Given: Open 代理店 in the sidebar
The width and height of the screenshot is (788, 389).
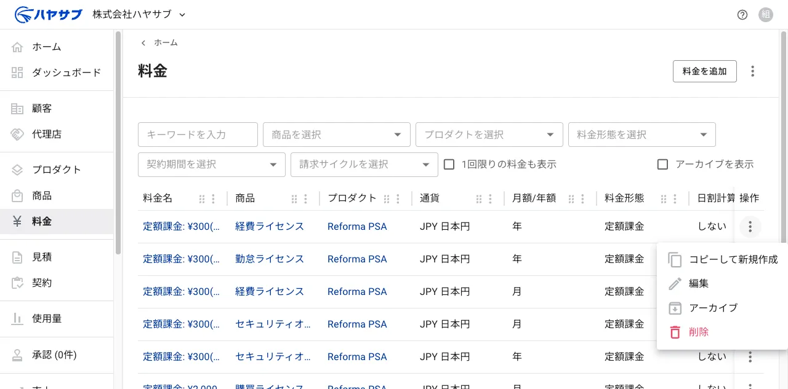Looking at the screenshot, I should pyautogui.click(x=57, y=134).
